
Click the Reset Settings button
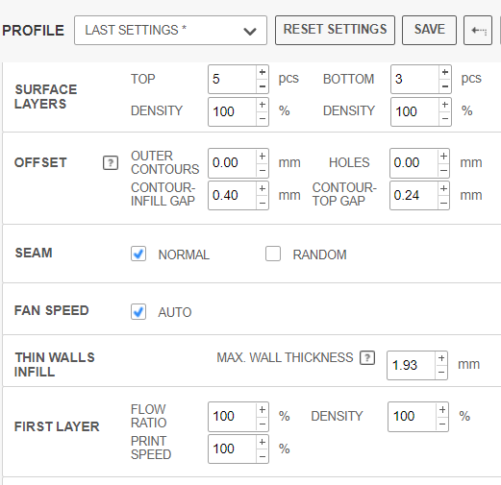[335, 31]
